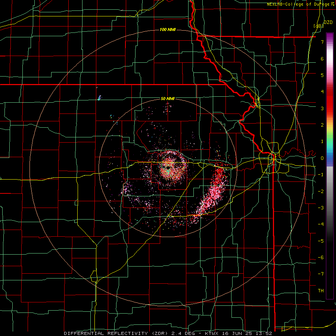Click the 4 dB value on the color scale
Image resolution: width=336 pixels, height=336 pixels.
point(322,92)
